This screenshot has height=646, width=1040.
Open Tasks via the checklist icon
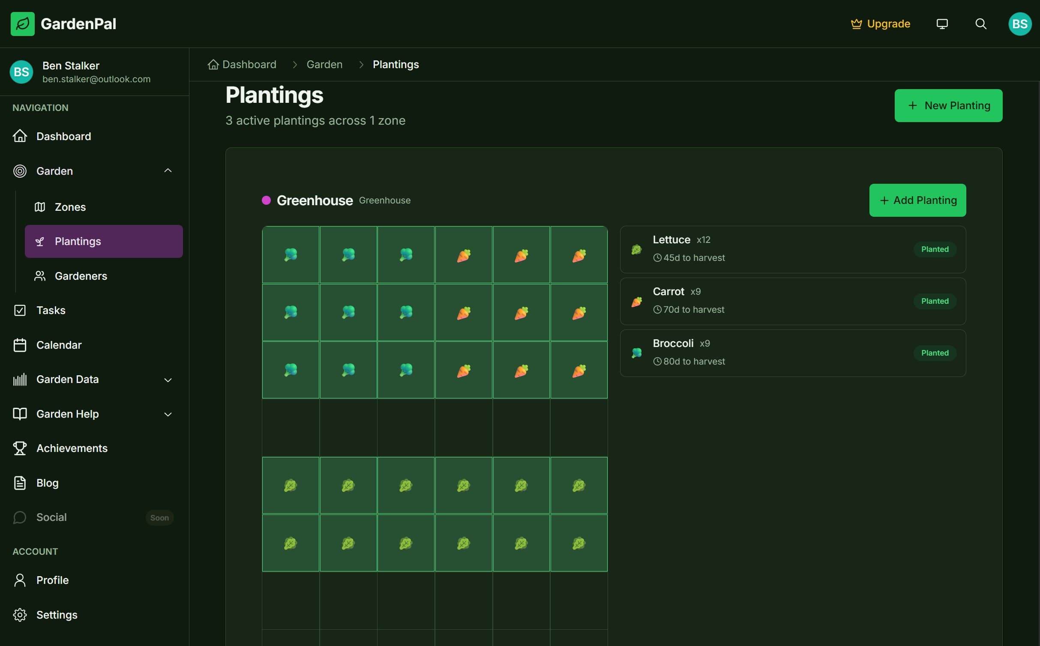[x=20, y=310]
